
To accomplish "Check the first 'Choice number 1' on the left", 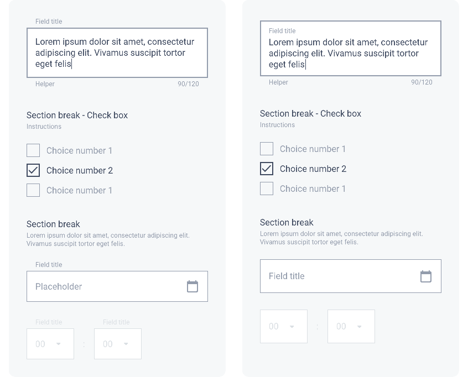I will click(33, 150).
